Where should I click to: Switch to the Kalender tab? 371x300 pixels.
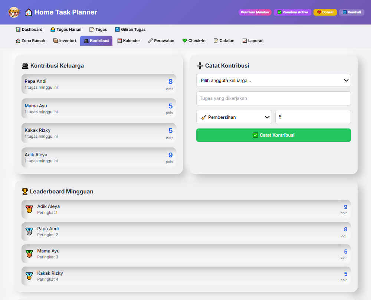(x=129, y=40)
